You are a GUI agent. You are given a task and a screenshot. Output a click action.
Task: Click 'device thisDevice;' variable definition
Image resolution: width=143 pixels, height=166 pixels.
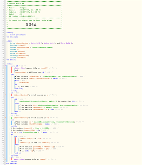tap(18, 54)
